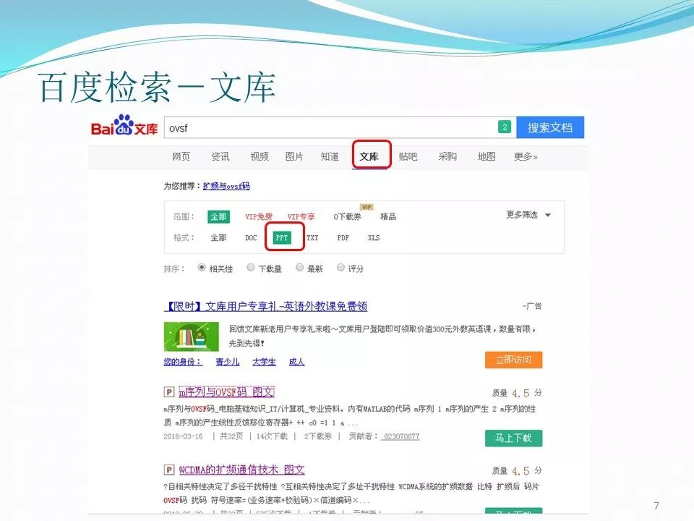Filter format by PPT
Image resolution: width=694 pixels, height=521 pixels.
[x=282, y=237]
